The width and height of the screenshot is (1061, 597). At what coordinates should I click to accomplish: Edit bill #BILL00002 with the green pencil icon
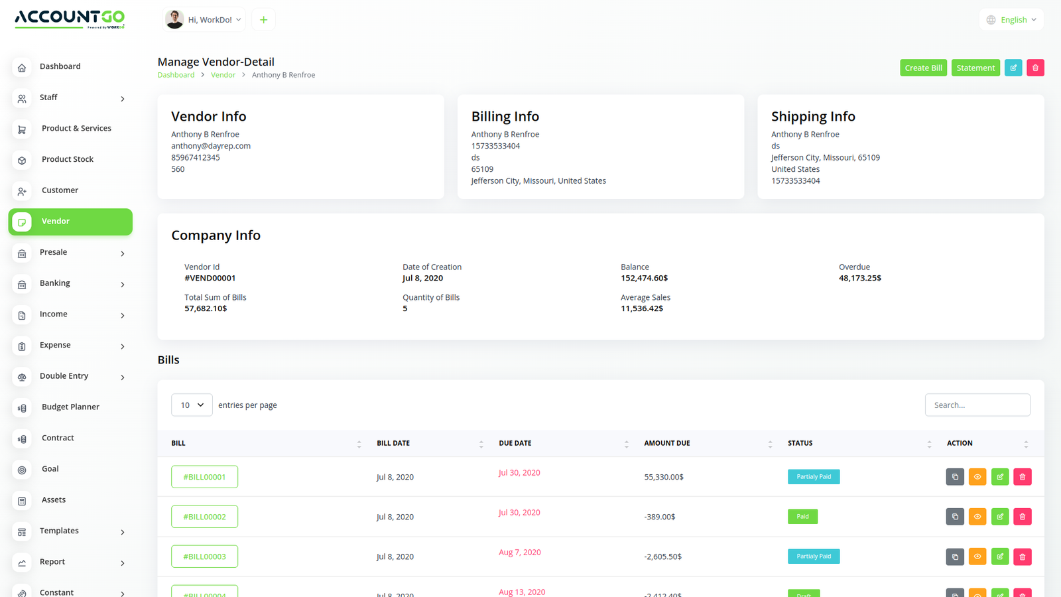[1000, 517]
